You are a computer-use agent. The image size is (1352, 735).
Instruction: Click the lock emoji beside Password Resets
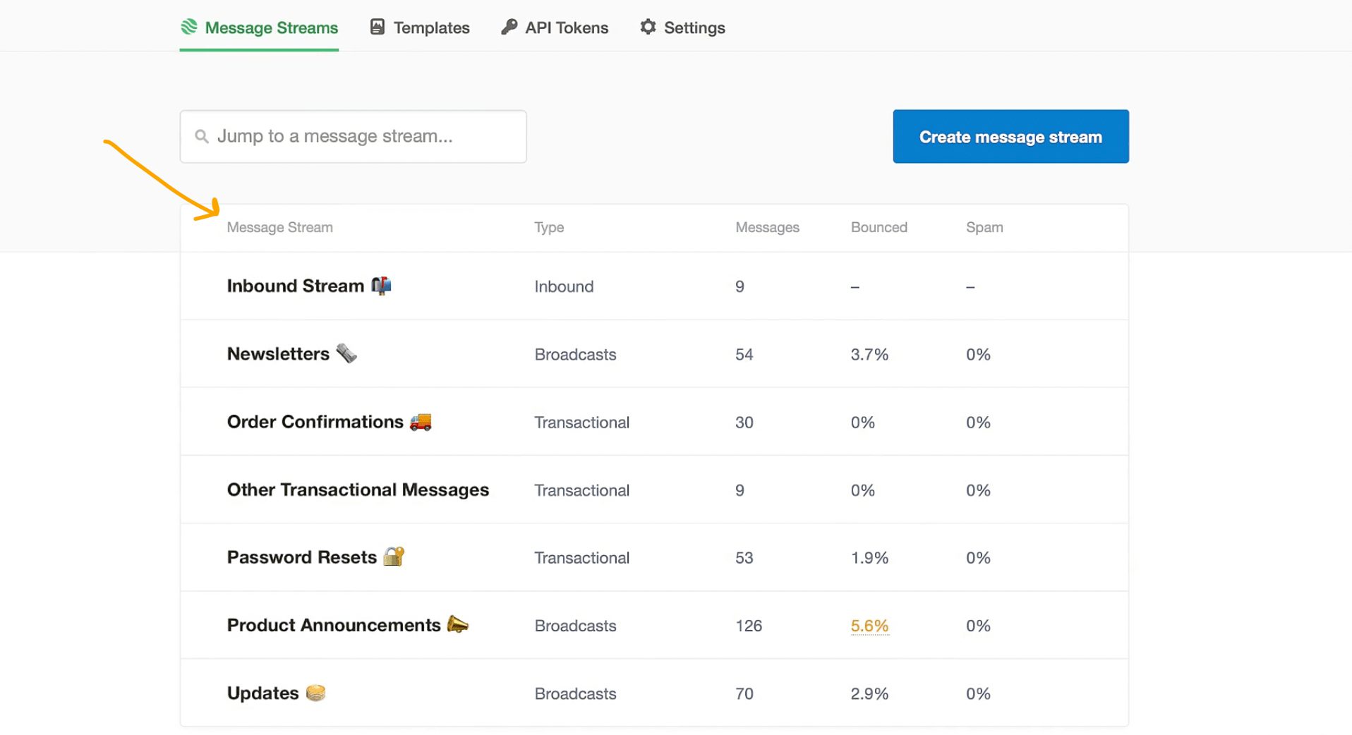click(x=393, y=557)
